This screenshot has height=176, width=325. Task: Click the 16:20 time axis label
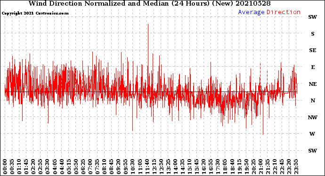click(204, 167)
